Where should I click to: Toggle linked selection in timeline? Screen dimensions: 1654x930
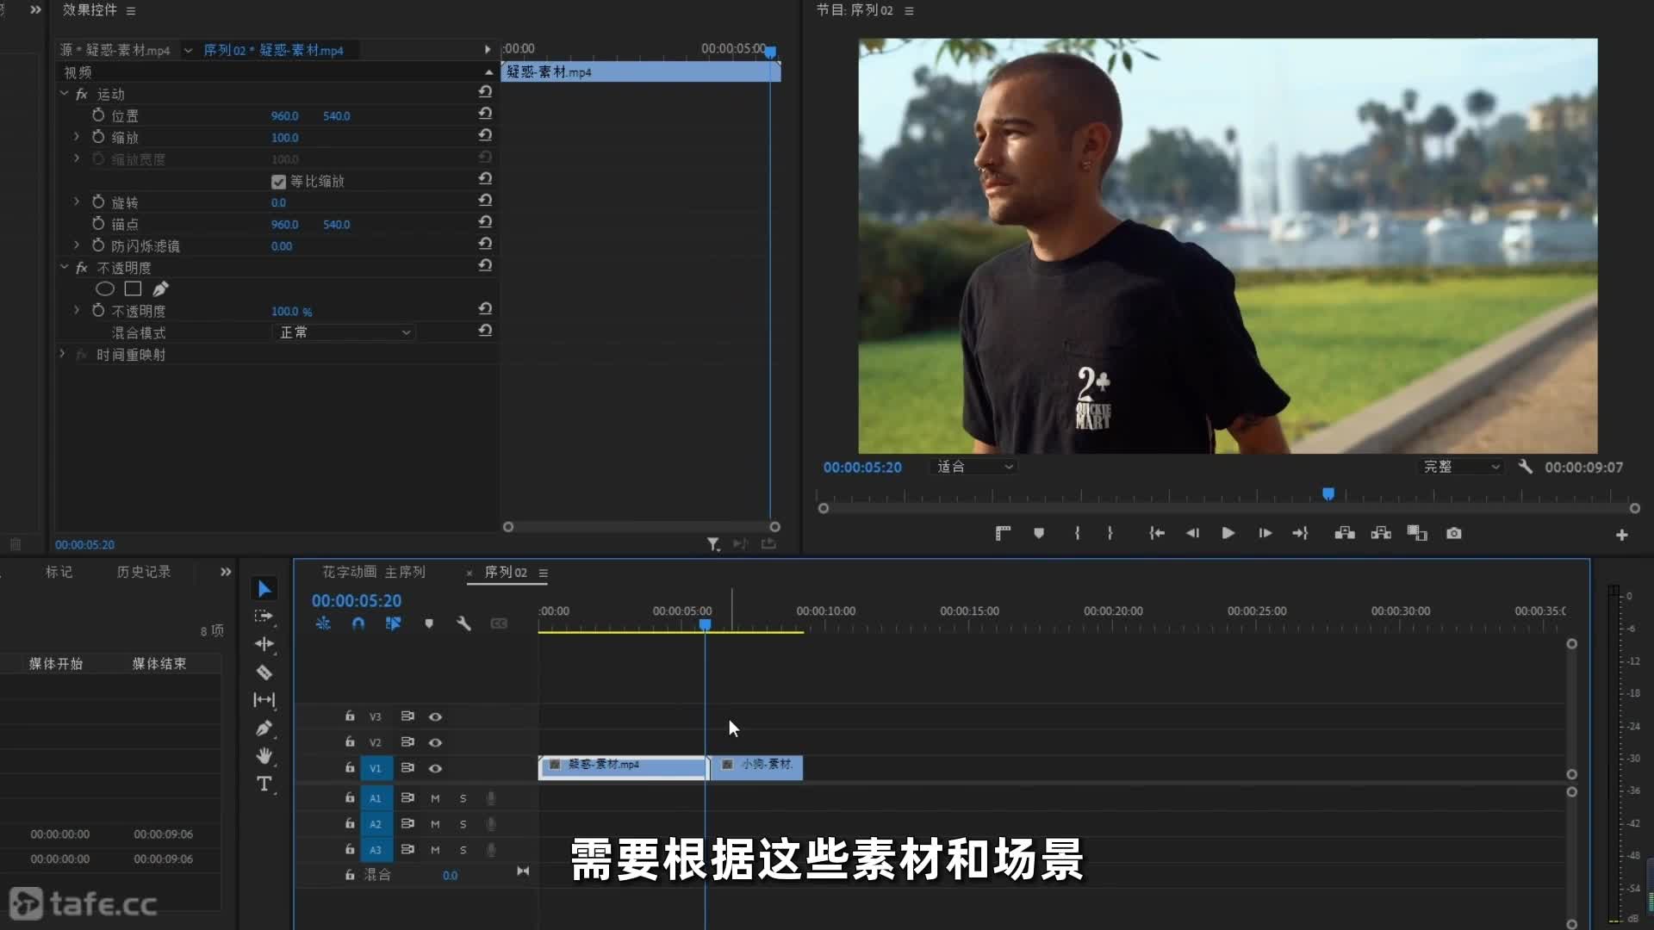click(394, 623)
